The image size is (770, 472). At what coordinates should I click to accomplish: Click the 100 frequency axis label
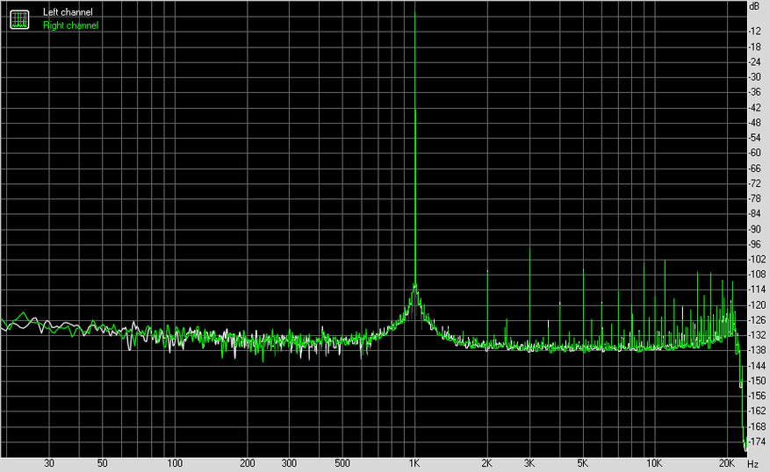(x=175, y=463)
